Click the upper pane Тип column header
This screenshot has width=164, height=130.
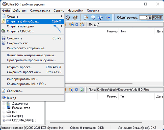pyautogui.click(x=134, y=31)
